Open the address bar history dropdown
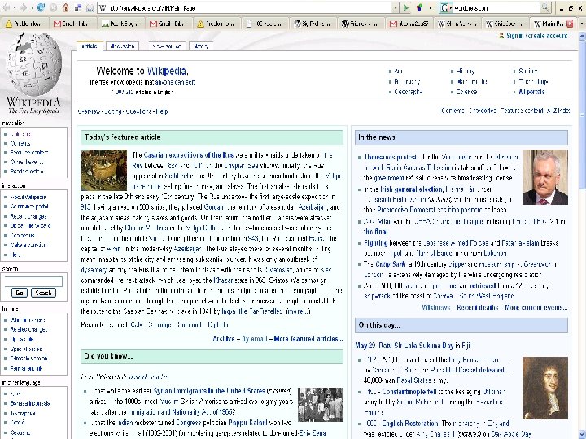 tap(395, 8)
